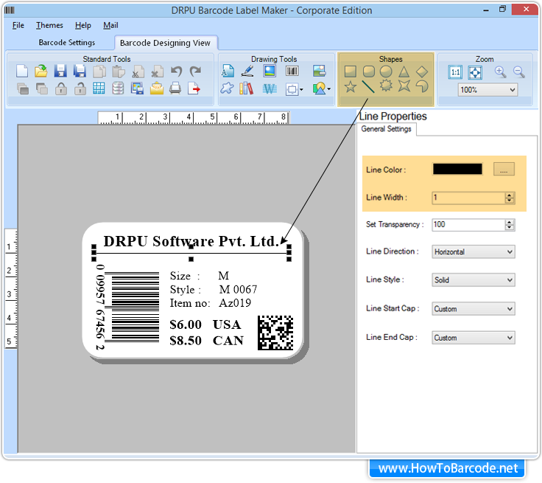This screenshot has height=483, width=542.
Task: Show the grid icon in Standard Tools
Action: pyautogui.click(x=99, y=88)
